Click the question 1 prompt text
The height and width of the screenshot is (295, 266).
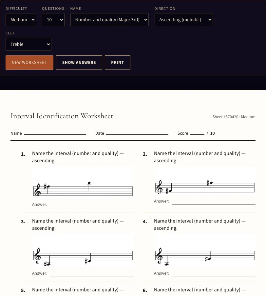tap(78, 157)
